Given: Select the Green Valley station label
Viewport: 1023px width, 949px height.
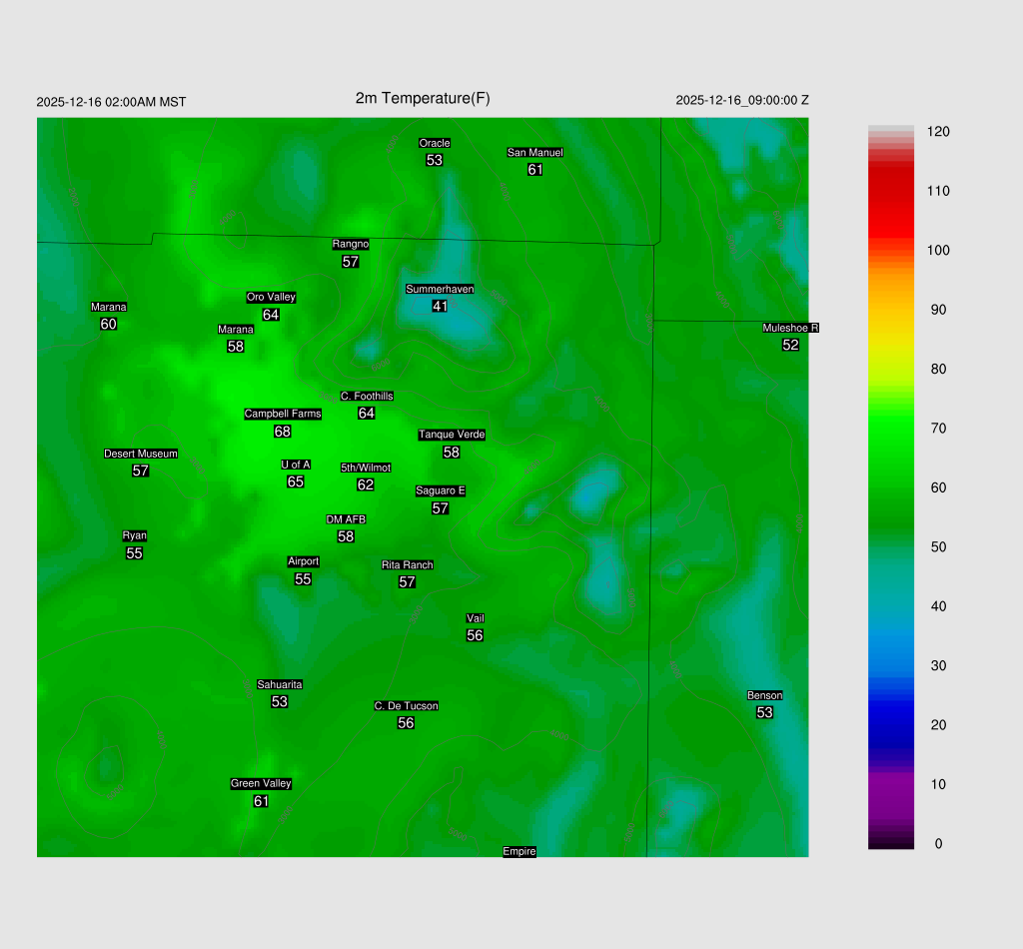Looking at the screenshot, I should pyautogui.click(x=261, y=784).
